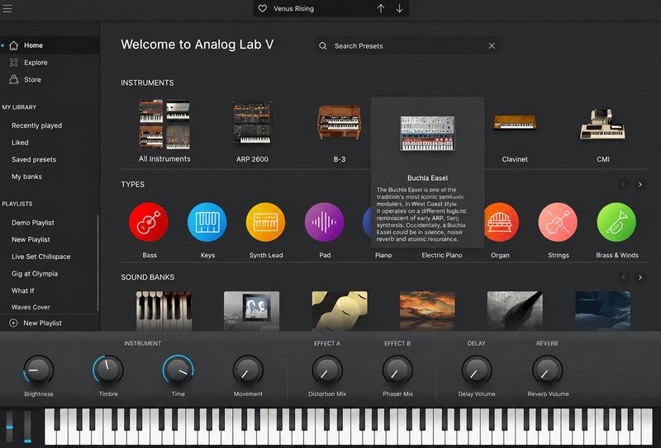The image size is (661, 448).
Task: Click the Movement knob
Action: (x=248, y=370)
